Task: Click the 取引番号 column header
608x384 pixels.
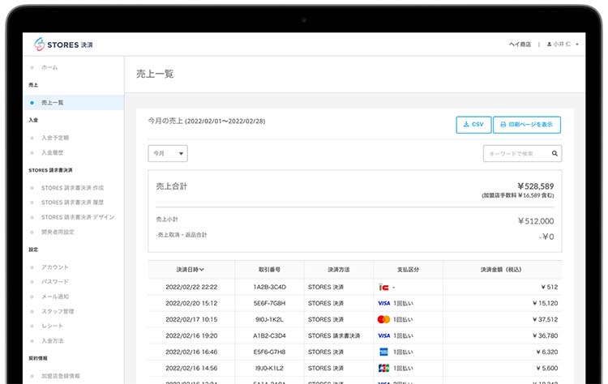Action: pyautogui.click(x=269, y=269)
